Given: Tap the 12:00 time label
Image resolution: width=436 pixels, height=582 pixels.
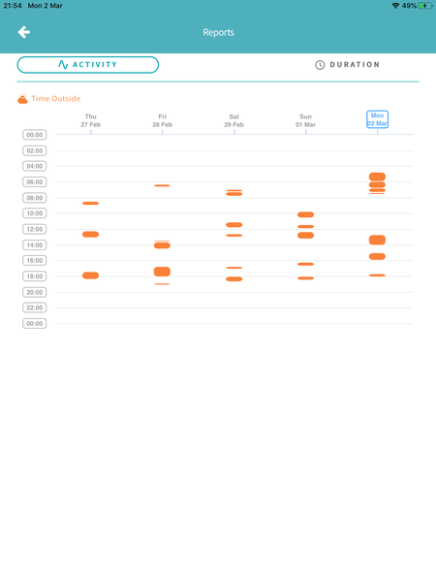Looking at the screenshot, I should (35, 229).
